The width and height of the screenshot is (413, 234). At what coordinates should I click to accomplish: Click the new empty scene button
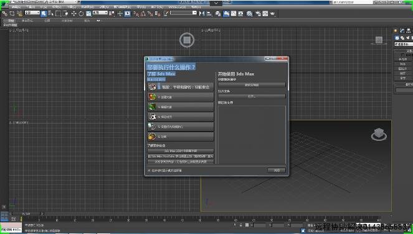(252, 85)
